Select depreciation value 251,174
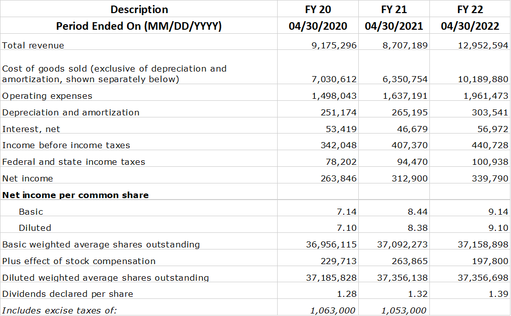511x316 pixels. (339, 112)
